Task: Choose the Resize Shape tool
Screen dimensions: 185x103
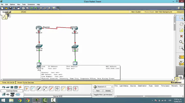Action: (x=181, y=48)
